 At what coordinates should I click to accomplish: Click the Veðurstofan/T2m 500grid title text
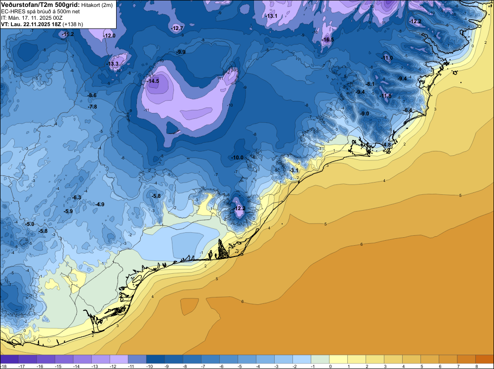(x=40, y=5)
